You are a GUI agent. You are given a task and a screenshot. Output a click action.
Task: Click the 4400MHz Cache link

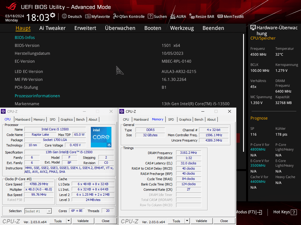[x=258, y=182]
